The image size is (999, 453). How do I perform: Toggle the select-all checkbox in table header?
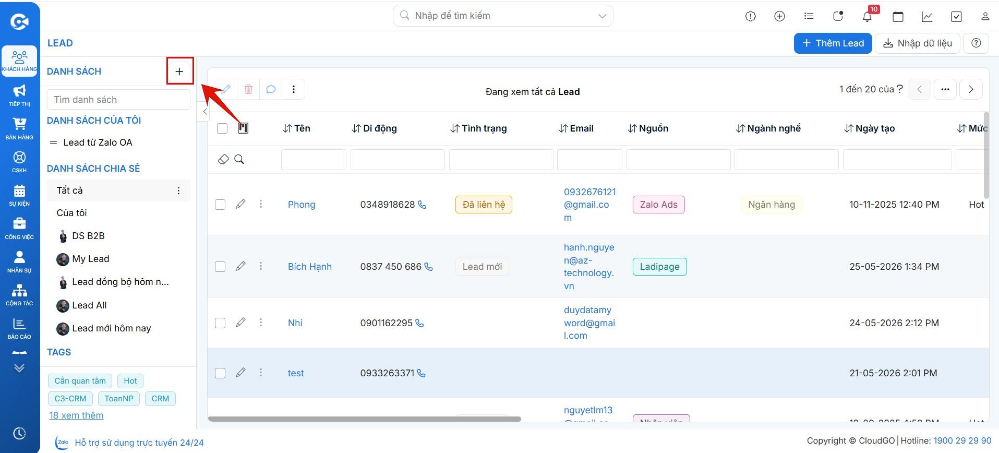[222, 128]
